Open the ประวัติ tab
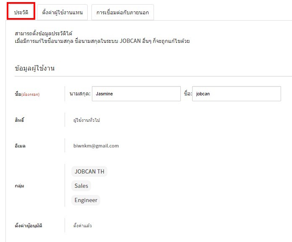292x242 pixels. (21, 13)
